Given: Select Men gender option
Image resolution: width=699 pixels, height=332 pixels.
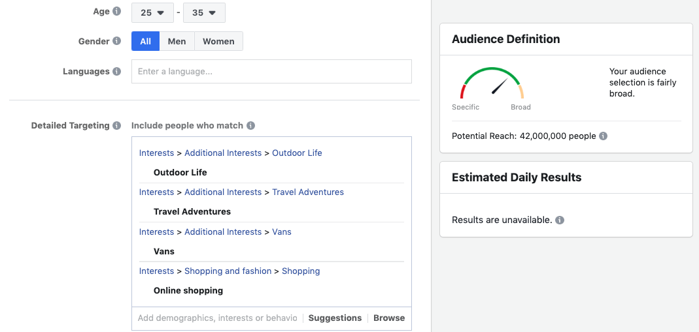Looking at the screenshot, I should coord(177,41).
